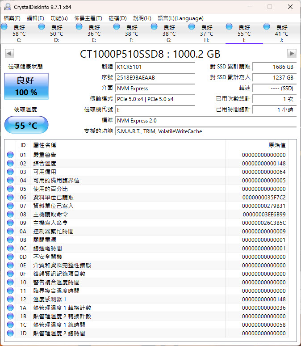Open the 磁碟(D) menu
301x346 pixels.
coord(118,18)
